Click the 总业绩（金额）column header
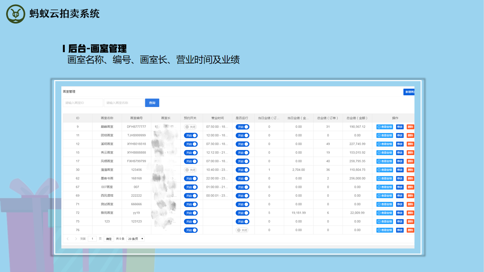The height and width of the screenshot is (272, 484). pyautogui.click(x=357, y=118)
